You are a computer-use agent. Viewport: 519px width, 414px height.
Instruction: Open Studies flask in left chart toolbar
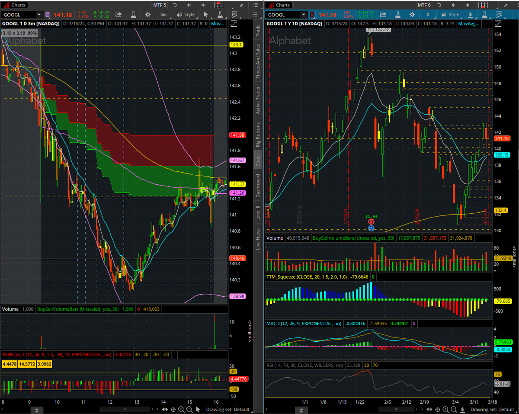point(133,15)
